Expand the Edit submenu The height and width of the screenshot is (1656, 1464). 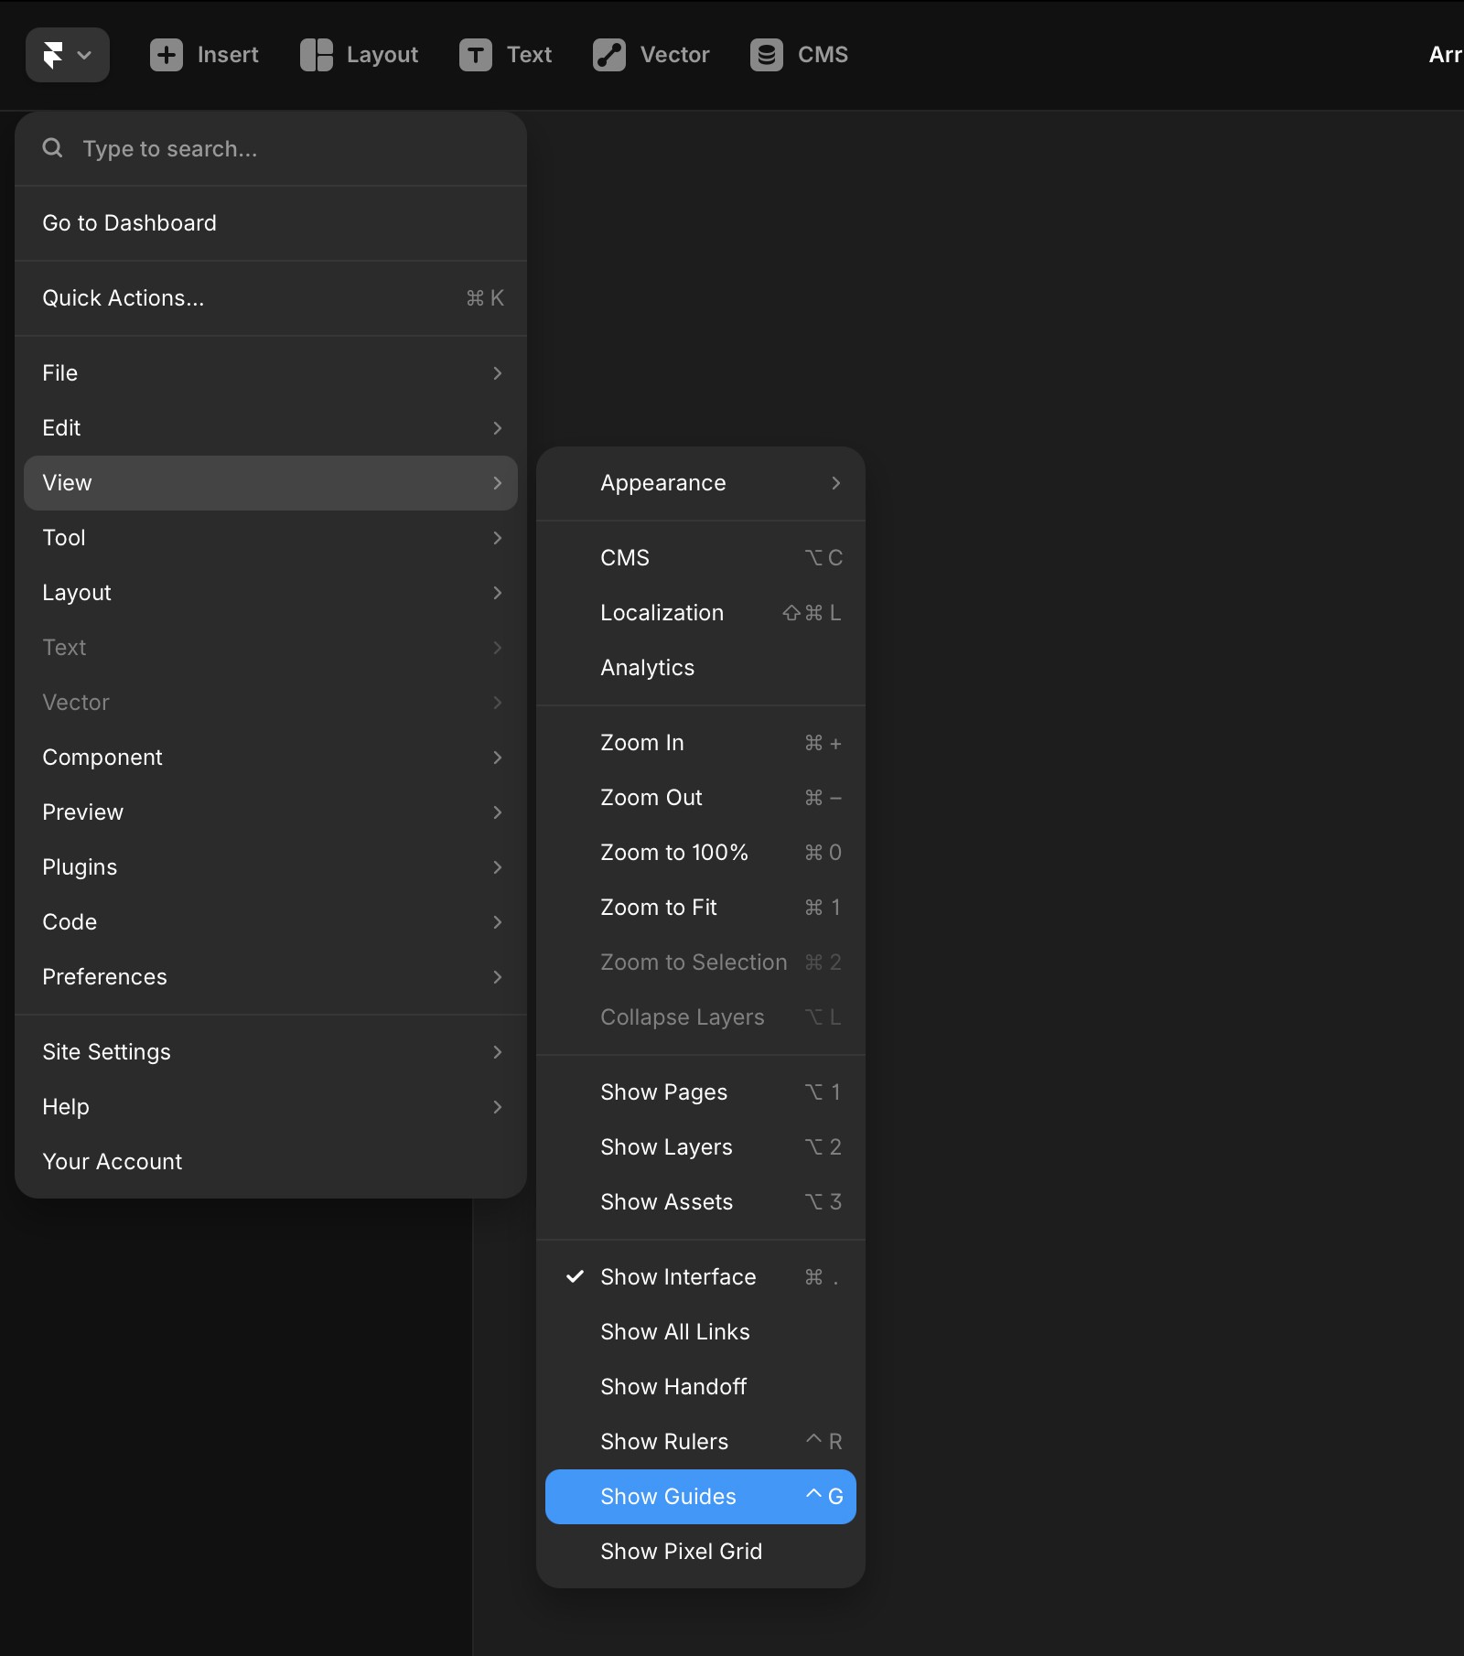[x=271, y=428]
